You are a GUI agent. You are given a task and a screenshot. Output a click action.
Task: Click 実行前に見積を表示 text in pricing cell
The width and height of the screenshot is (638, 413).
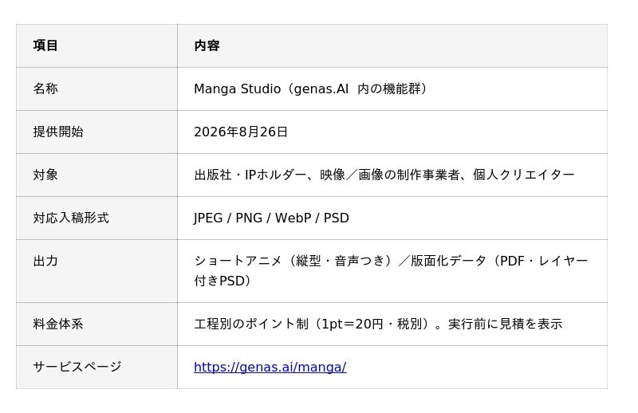tap(505, 324)
